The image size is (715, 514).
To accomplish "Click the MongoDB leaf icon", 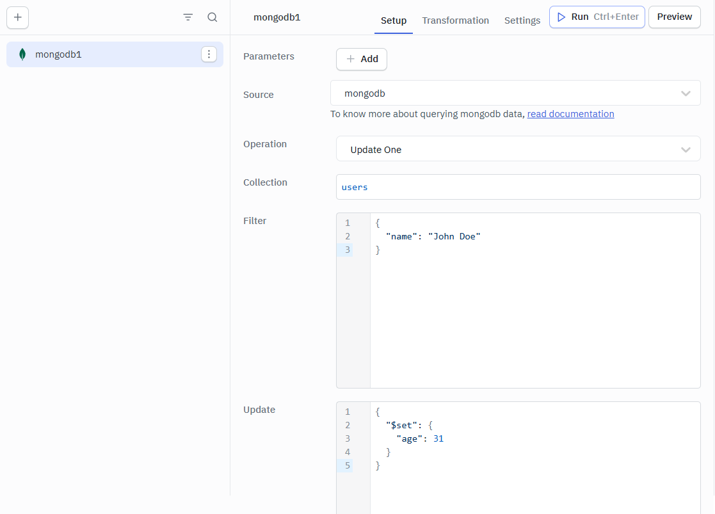I will coord(22,54).
